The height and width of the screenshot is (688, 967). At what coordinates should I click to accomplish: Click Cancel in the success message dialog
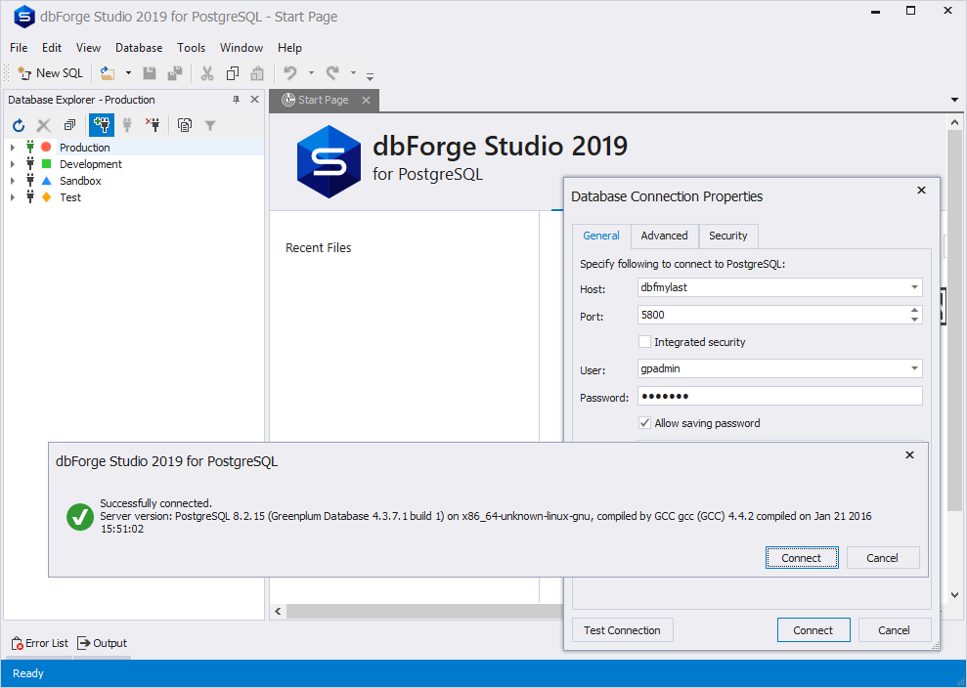tap(883, 558)
